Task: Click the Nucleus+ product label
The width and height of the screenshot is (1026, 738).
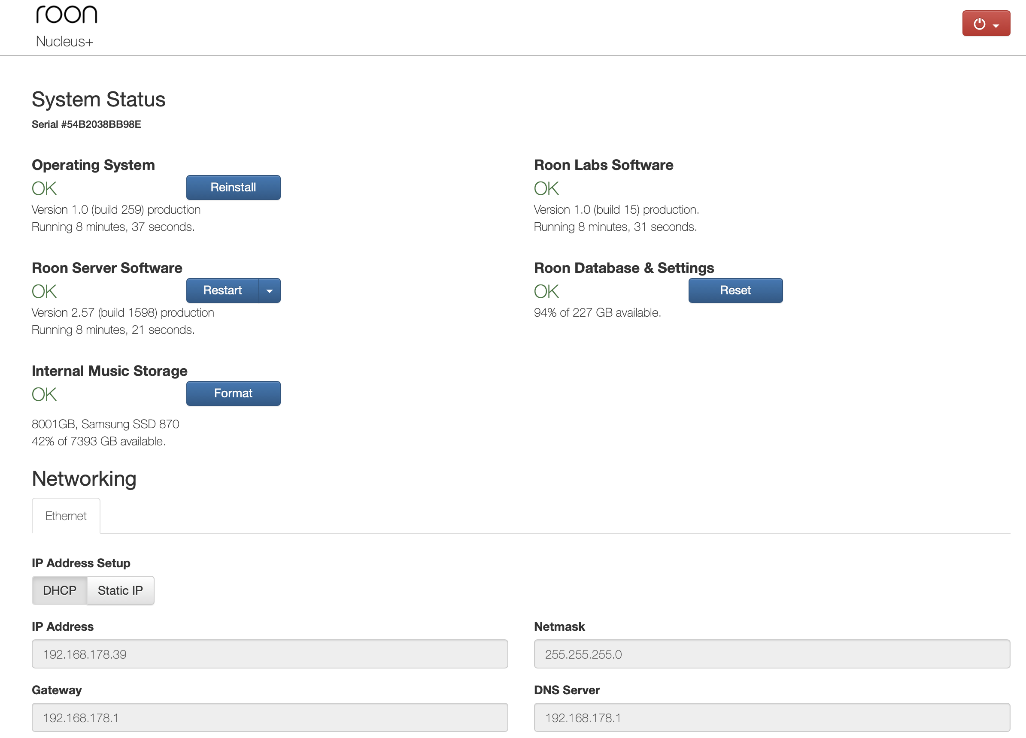Action: tap(64, 42)
